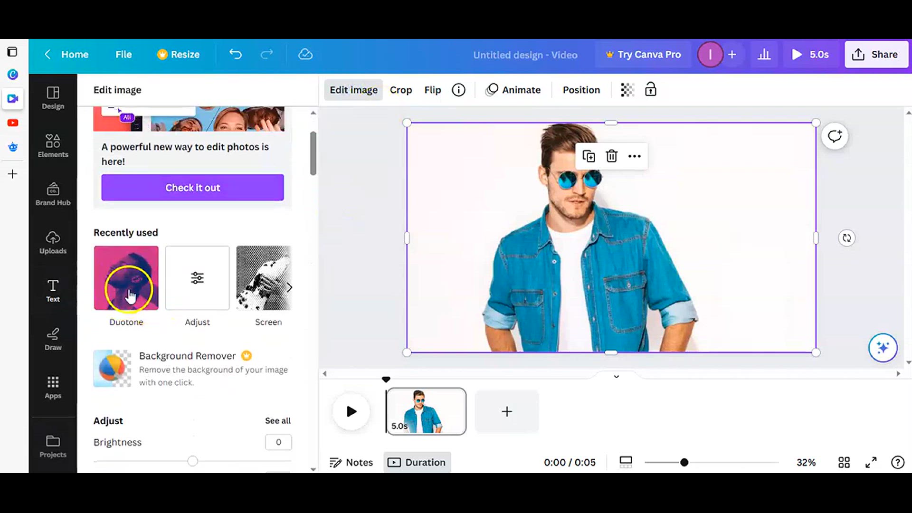Open the Design panel
The image size is (912, 513).
point(53,98)
